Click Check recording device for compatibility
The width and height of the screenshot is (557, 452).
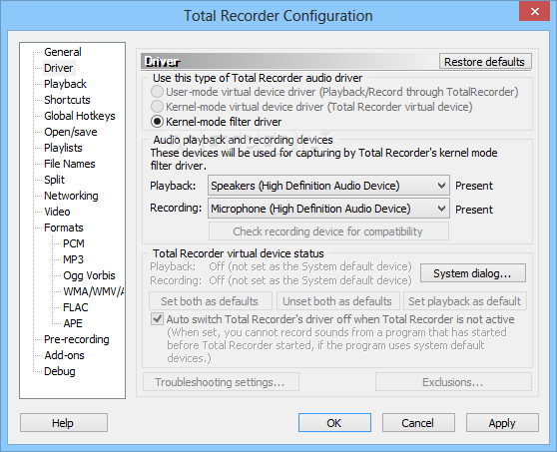tap(328, 231)
